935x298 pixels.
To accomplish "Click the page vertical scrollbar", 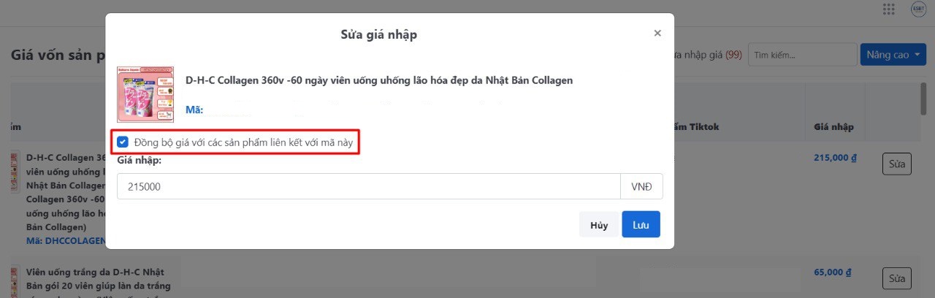I will point(923,99).
